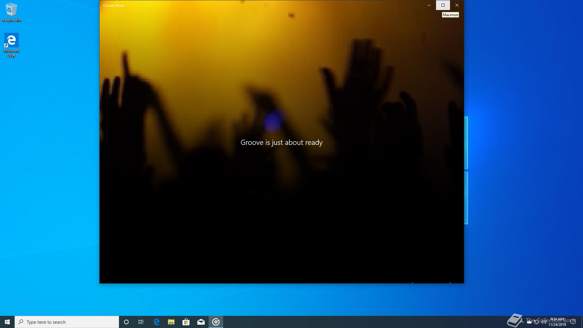Screen dimensions: 583x328
Task: Open Cortana from the taskbar
Action: (126, 322)
